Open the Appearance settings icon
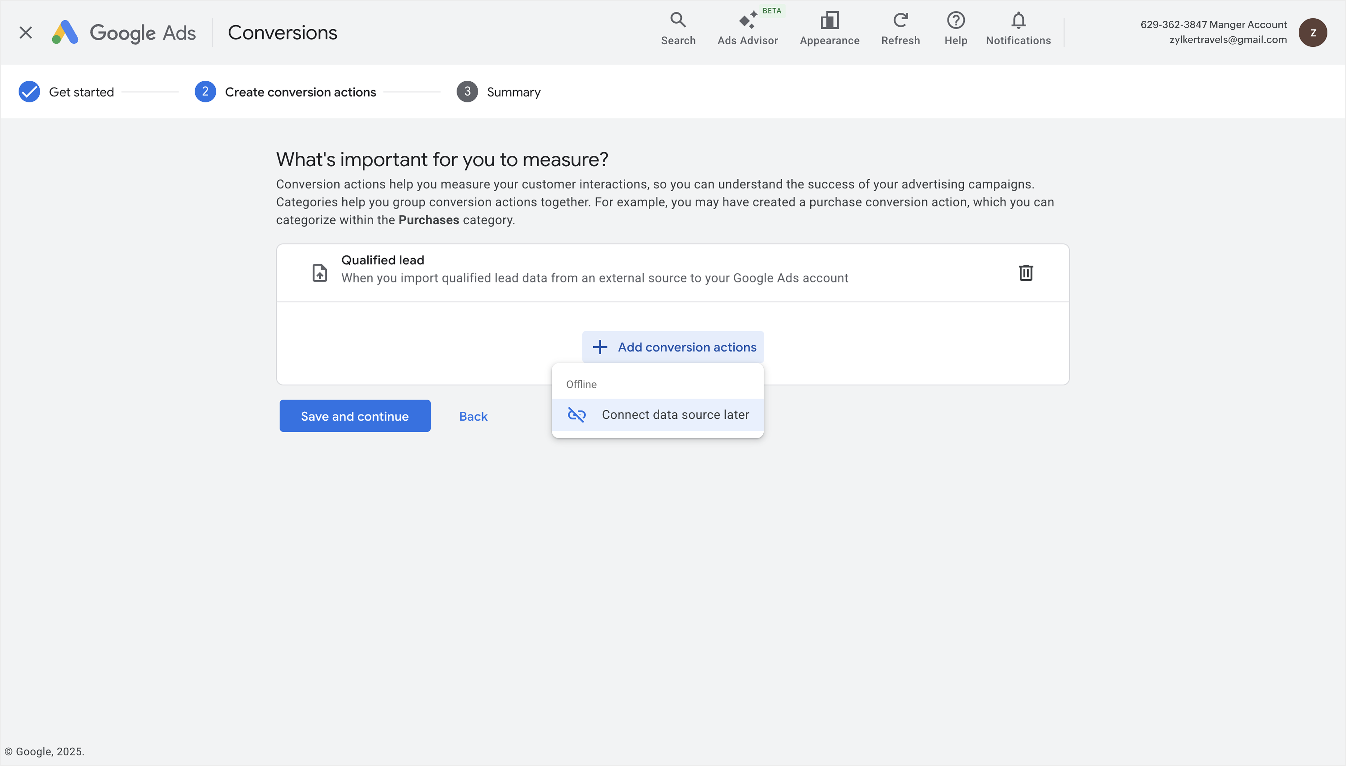 (x=829, y=21)
